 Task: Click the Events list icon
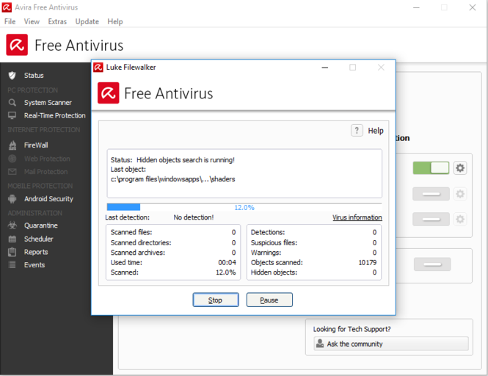[12, 265]
